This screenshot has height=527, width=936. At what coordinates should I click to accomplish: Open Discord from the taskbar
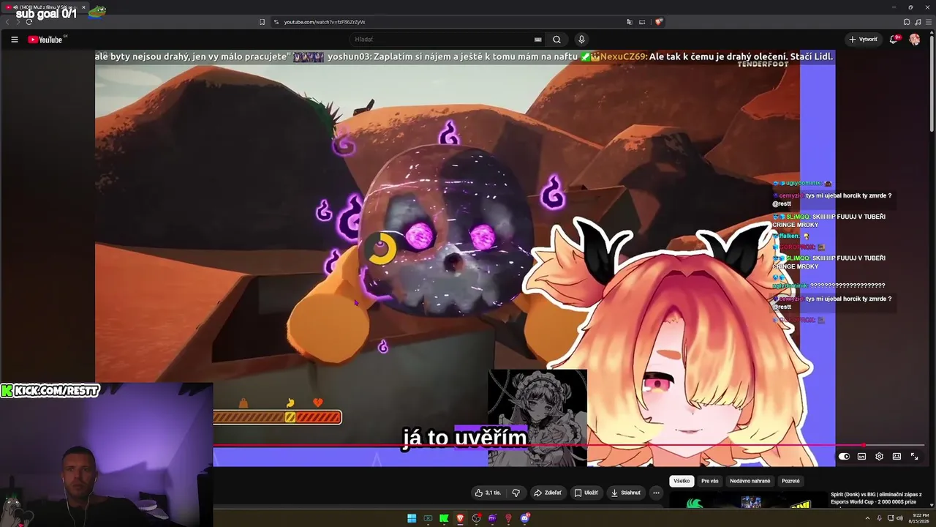(x=524, y=518)
